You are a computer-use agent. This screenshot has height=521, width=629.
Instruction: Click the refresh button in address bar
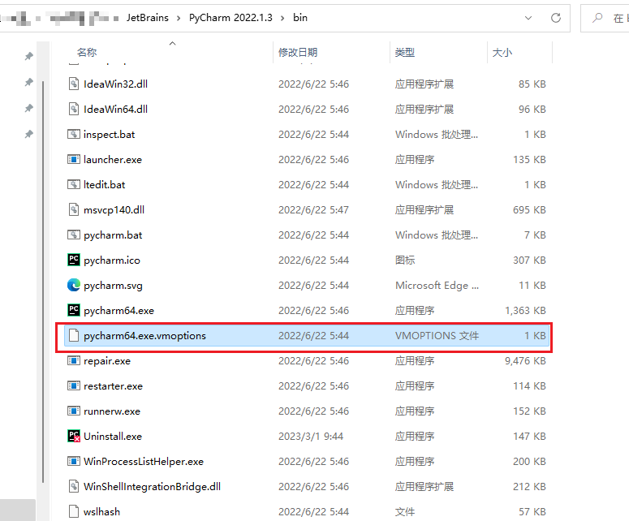[556, 18]
